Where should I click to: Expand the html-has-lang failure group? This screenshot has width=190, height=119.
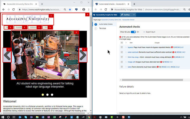click(x=126, y=57)
